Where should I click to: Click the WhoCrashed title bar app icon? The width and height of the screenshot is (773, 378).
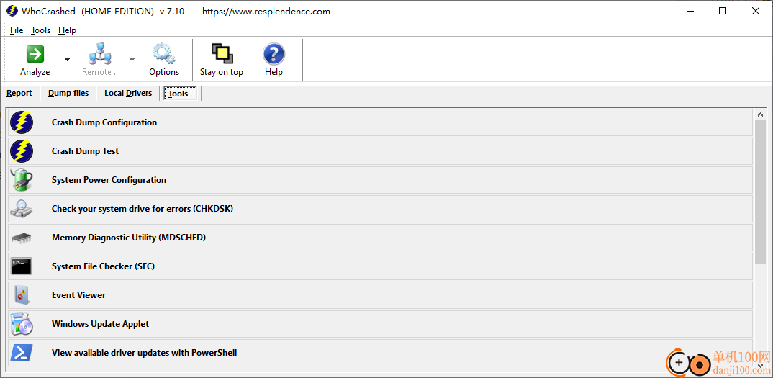[12, 11]
